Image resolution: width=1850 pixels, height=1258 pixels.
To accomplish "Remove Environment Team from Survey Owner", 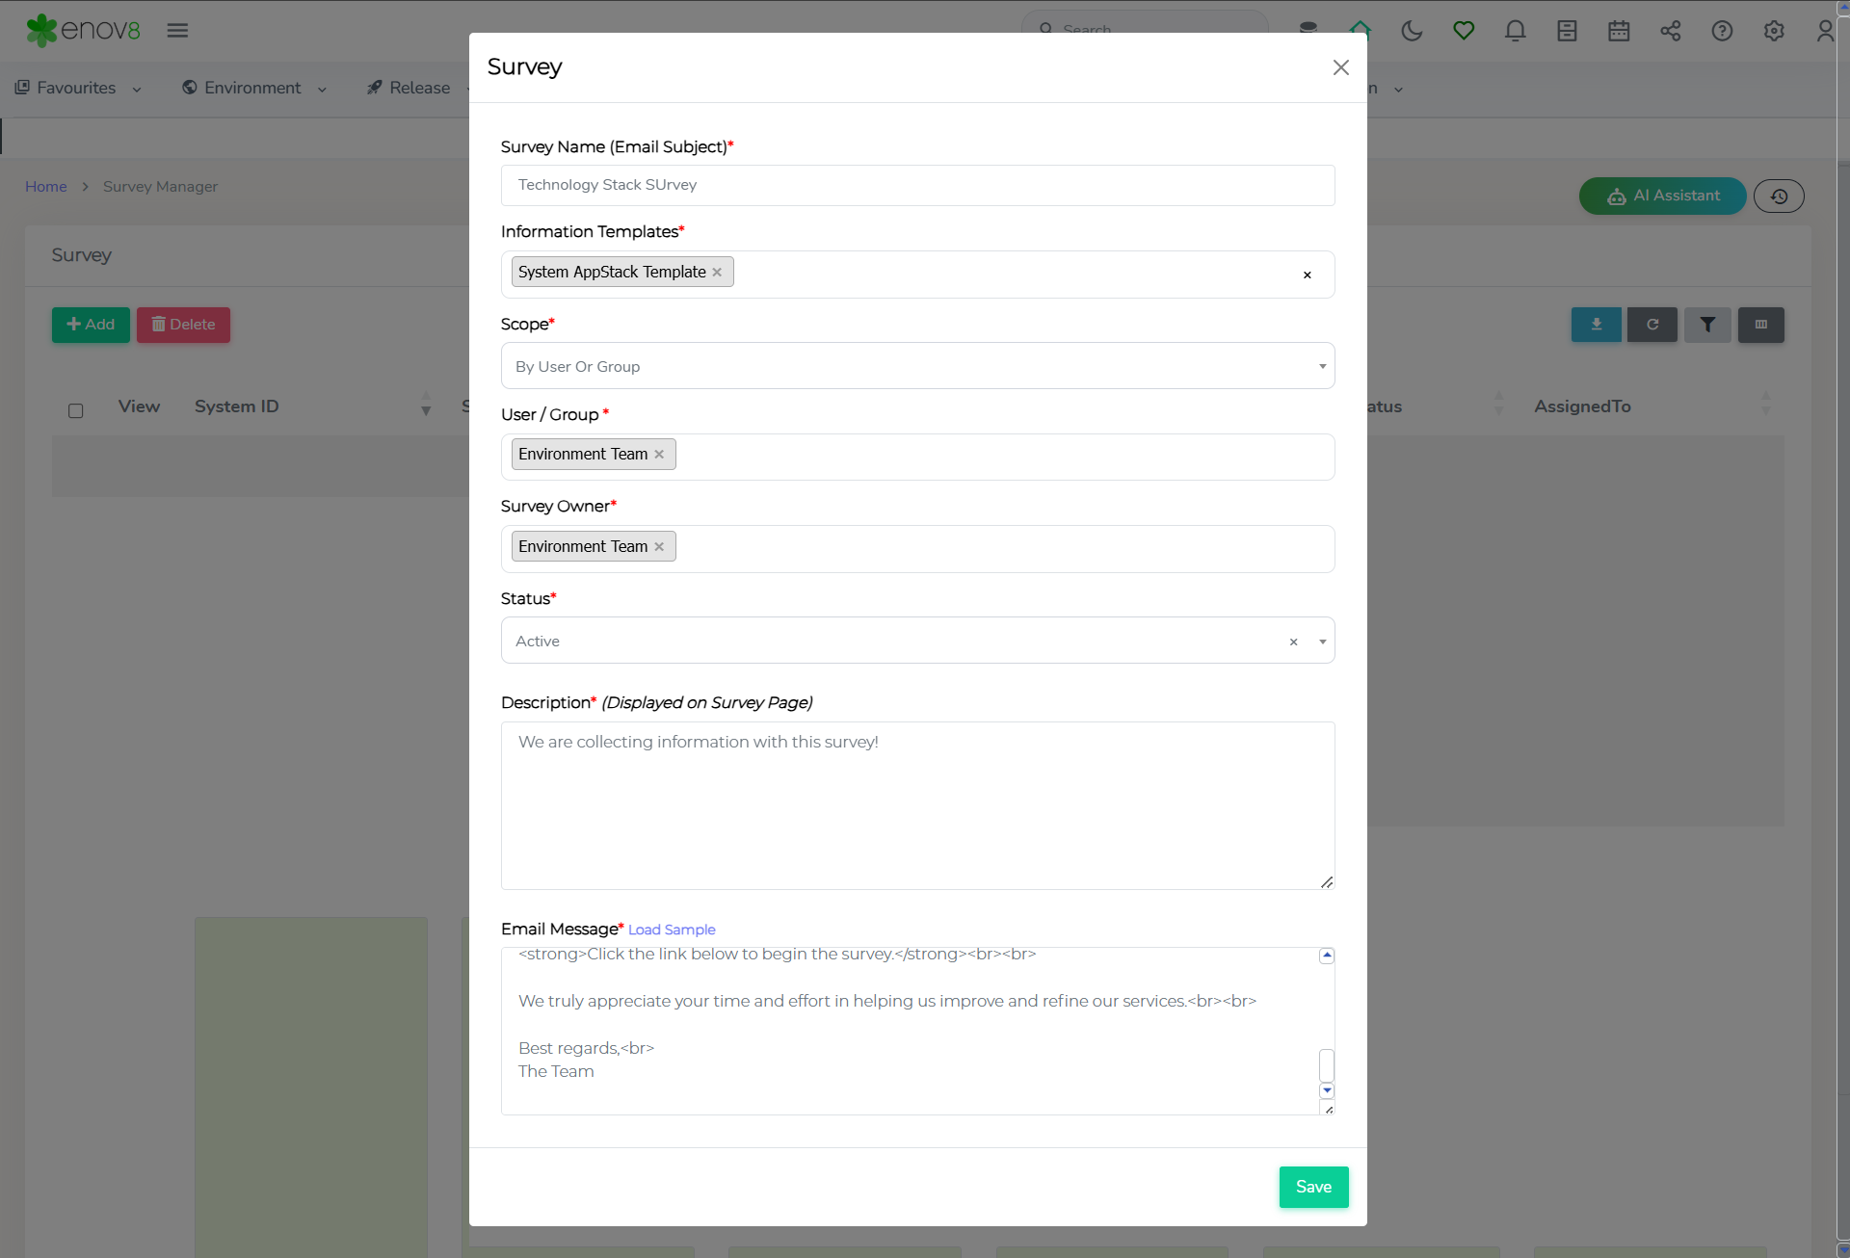I will (659, 547).
